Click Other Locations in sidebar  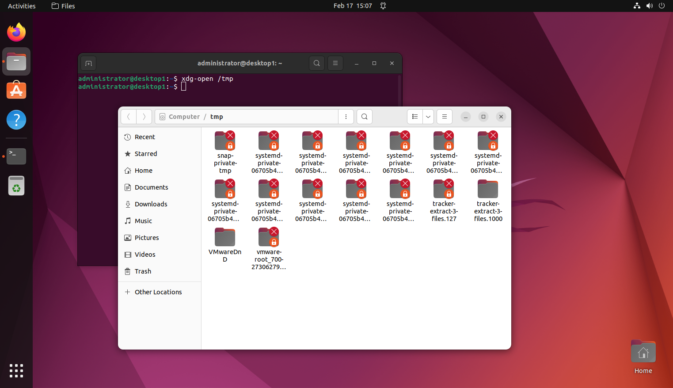(158, 292)
